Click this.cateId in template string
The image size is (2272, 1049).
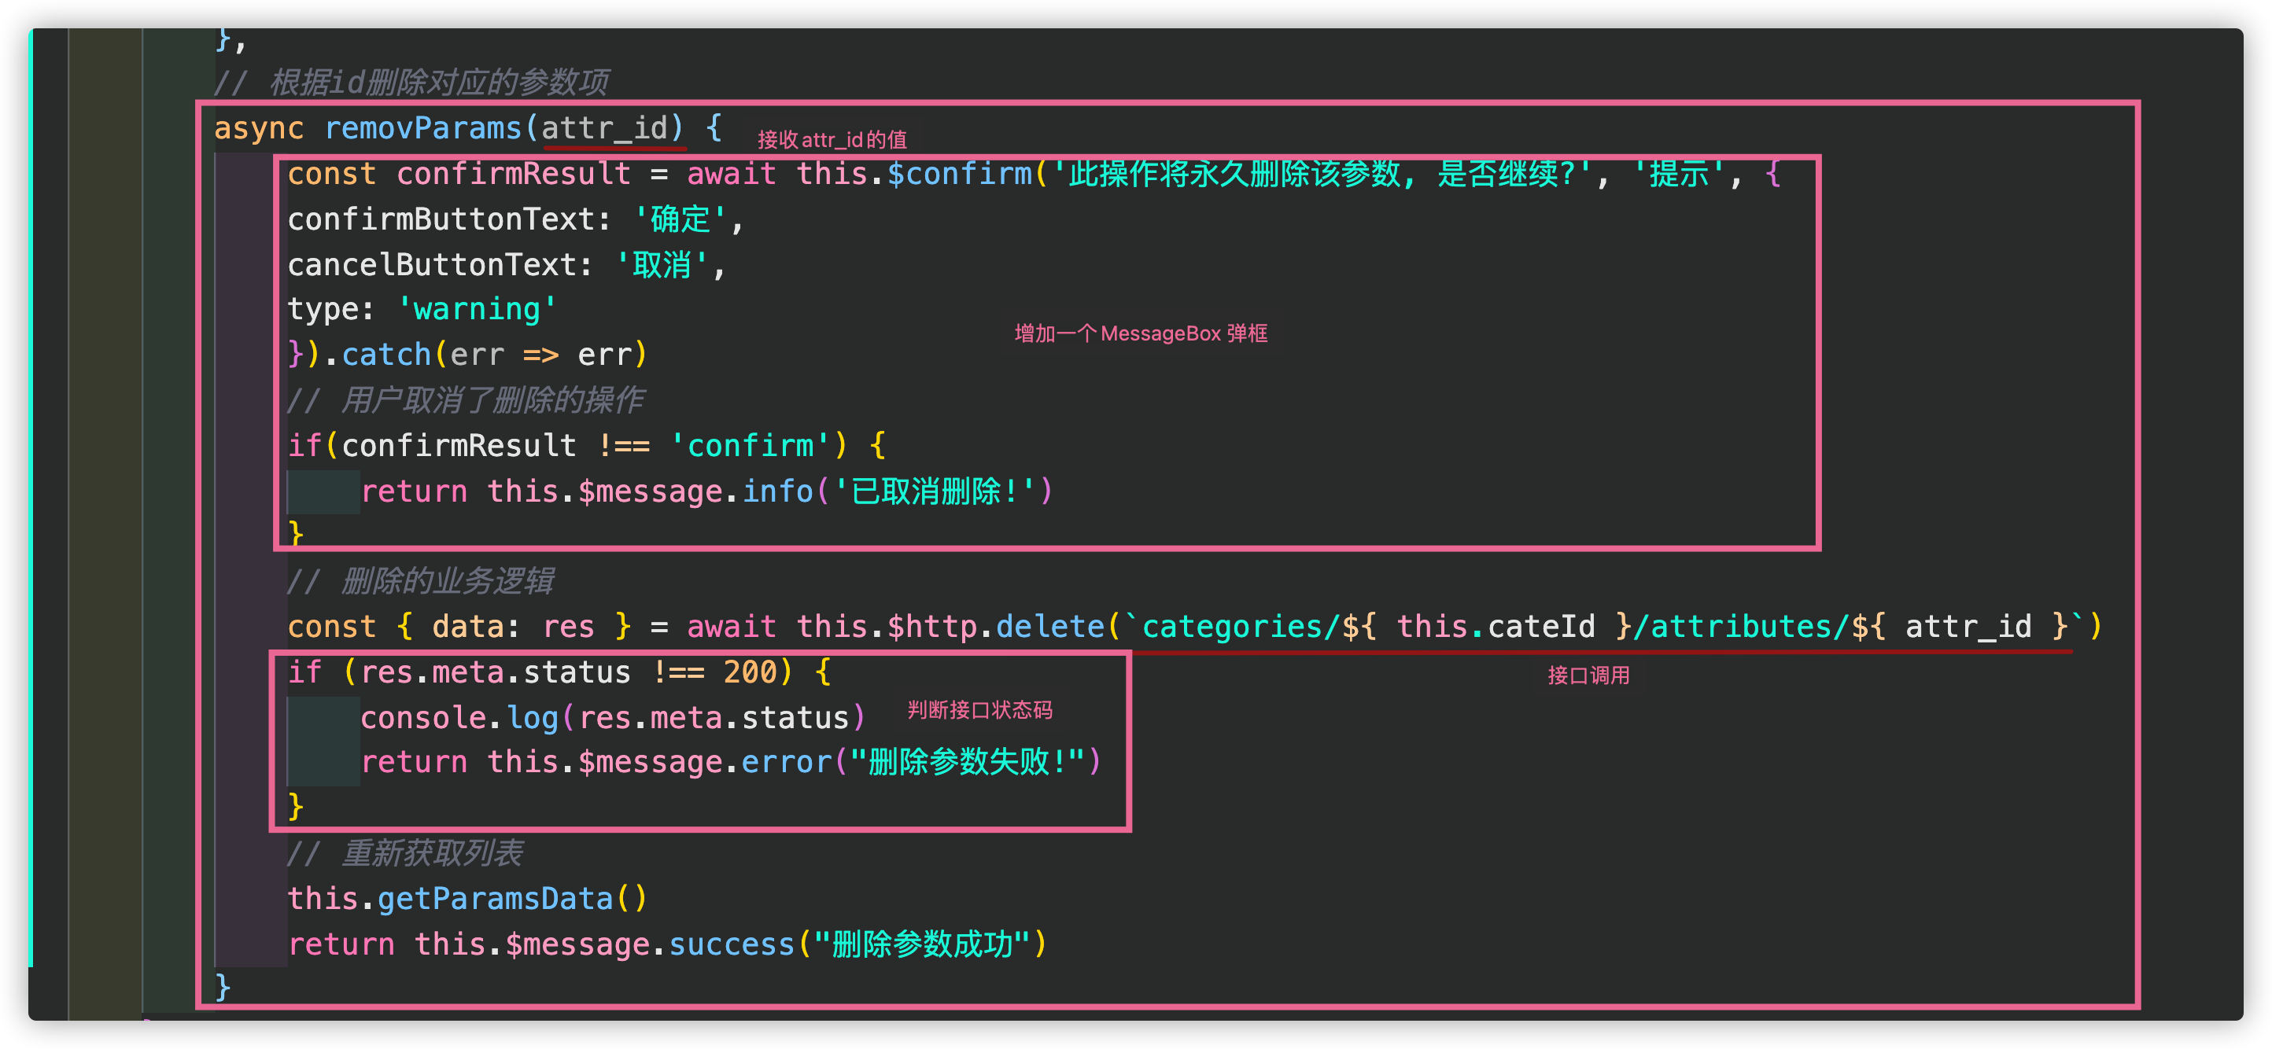(1496, 627)
